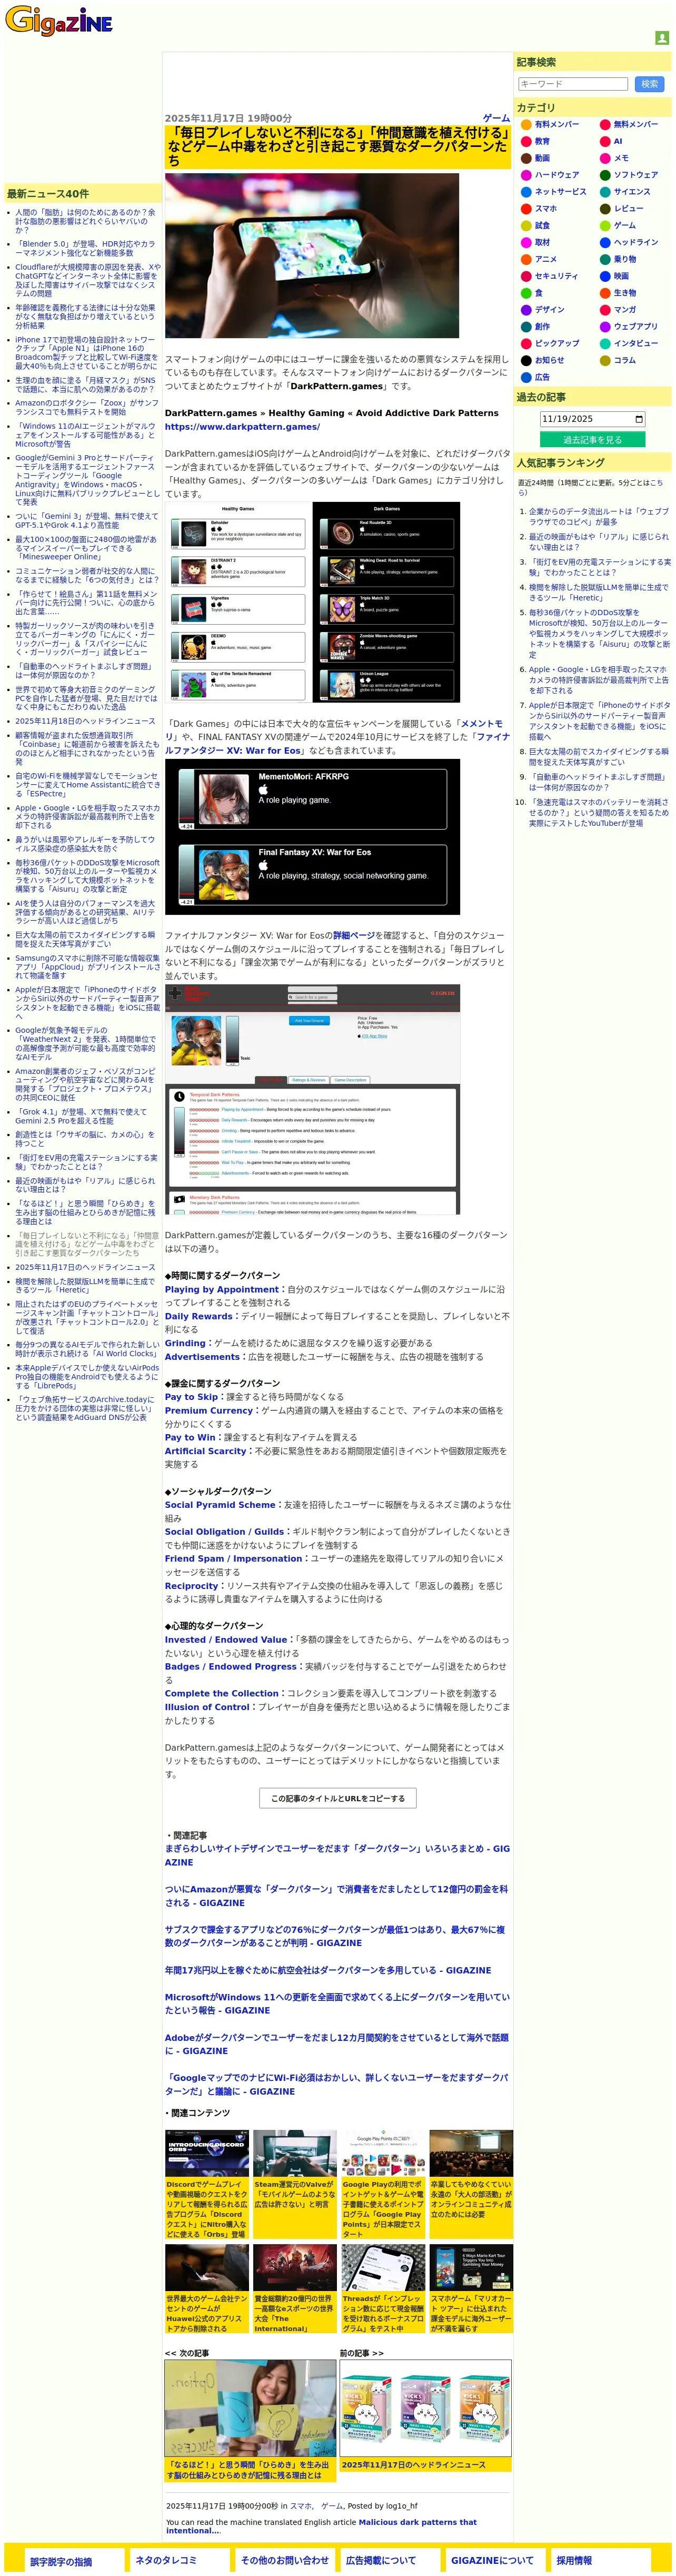The height and width of the screenshot is (2576, 676).
Task: Open the 教育 category link
Action: pos(542,142)
